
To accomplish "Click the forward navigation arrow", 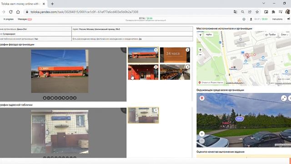I will 3,12.
